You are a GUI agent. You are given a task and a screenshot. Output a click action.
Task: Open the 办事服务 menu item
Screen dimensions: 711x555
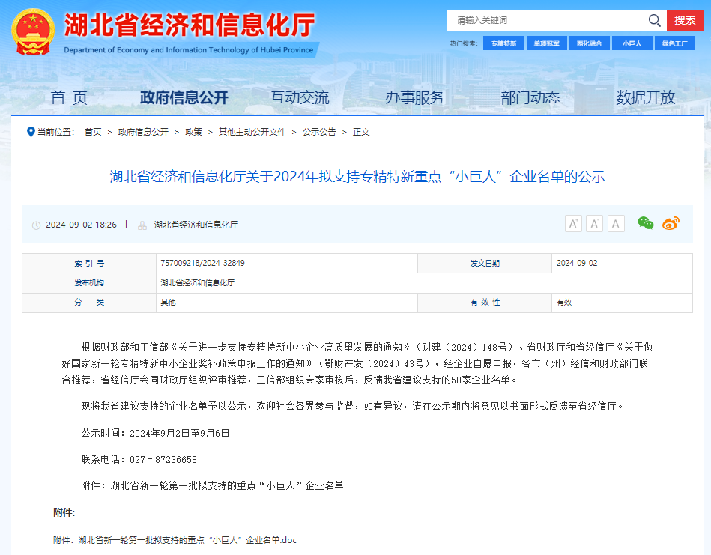414,97
